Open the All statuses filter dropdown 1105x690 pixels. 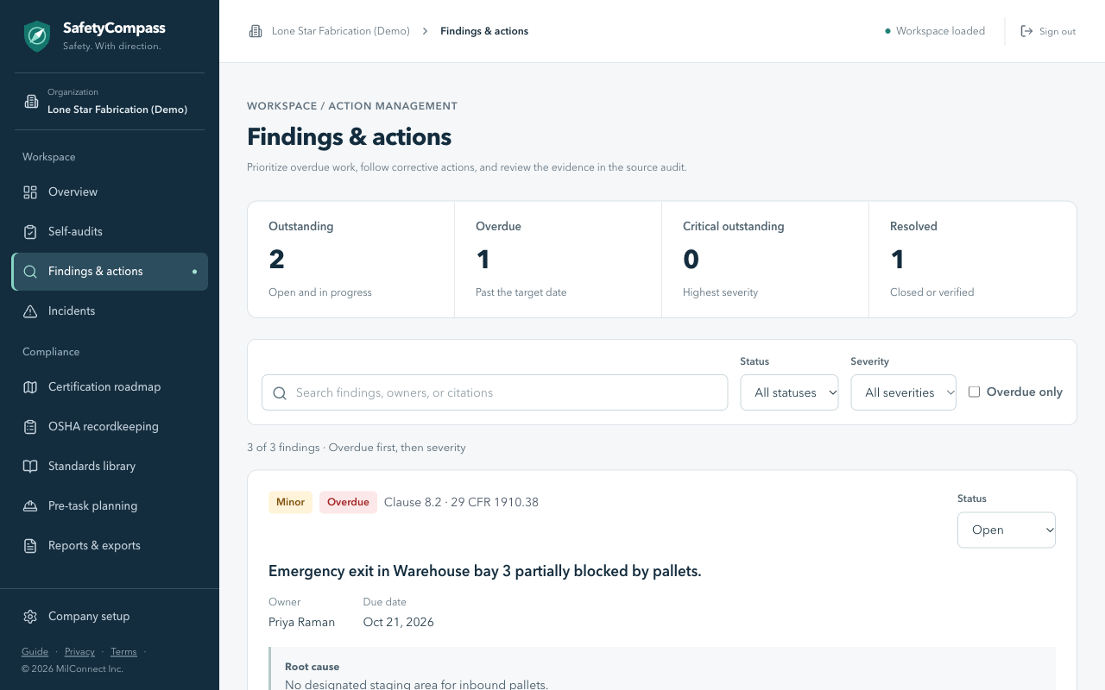pos(789,392)
